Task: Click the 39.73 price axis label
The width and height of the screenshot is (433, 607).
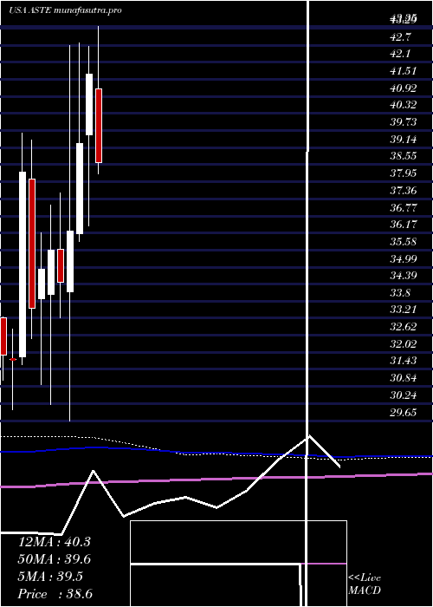Action: pos(404,122)
